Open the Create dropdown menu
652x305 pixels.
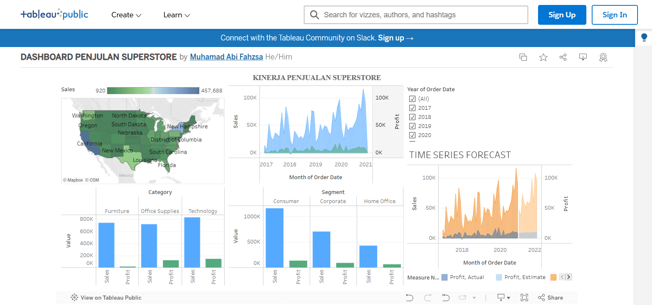(x=126, y=15)
